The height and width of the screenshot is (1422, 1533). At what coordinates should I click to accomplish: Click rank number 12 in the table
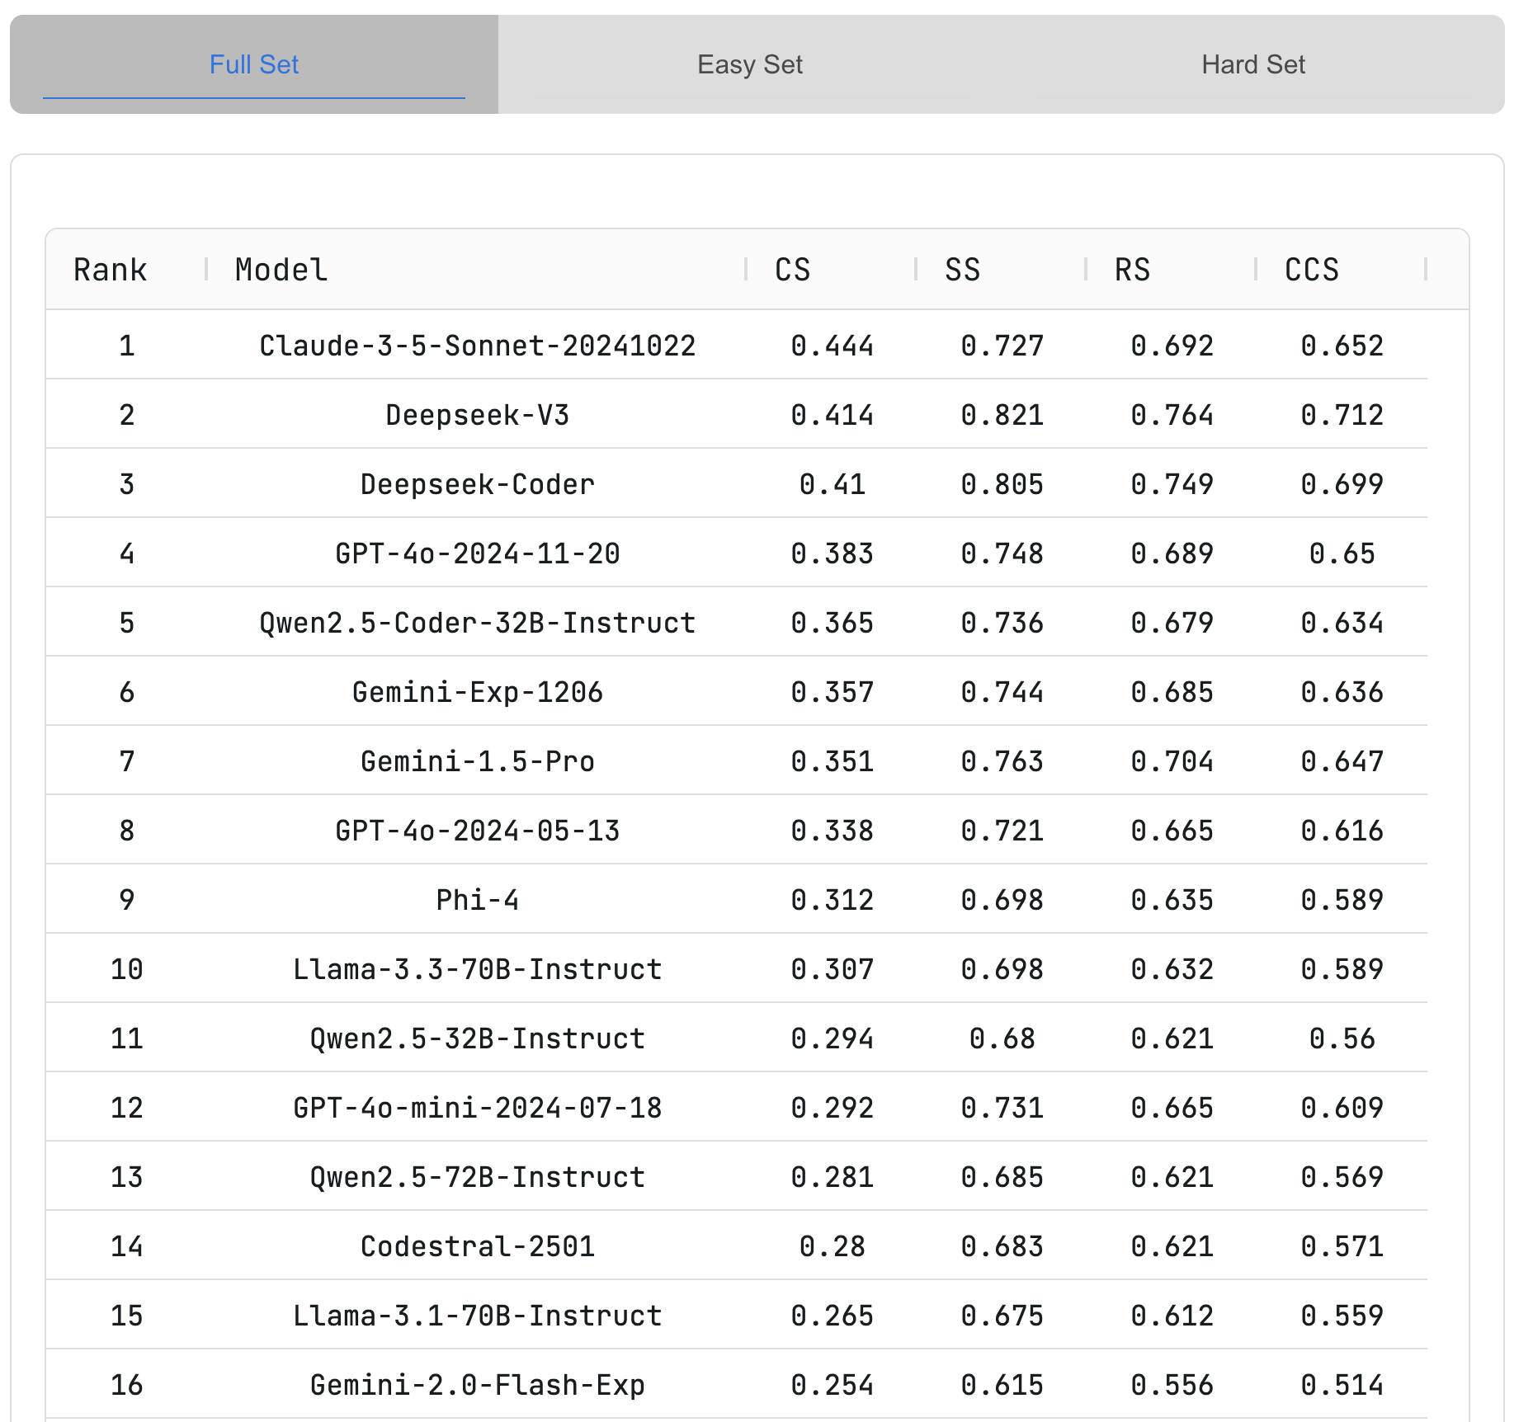click(127, 1108)
